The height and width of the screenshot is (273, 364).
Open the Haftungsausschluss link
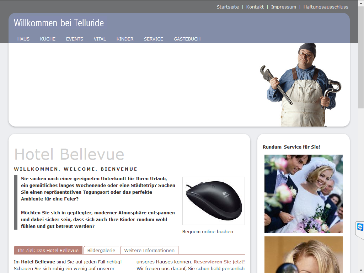tap(326, 7)
